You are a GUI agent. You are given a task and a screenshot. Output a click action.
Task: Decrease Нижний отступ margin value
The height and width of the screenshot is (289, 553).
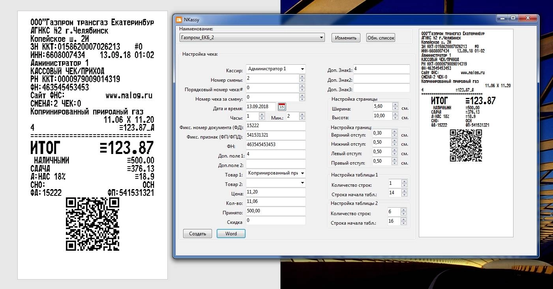(395, 145)
